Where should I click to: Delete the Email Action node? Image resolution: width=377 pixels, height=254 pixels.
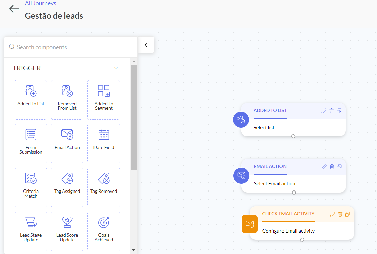click(332, 167)
